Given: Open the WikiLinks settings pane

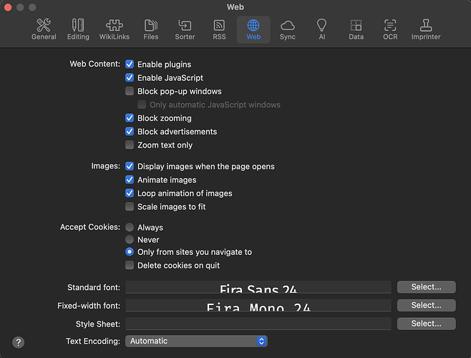Looking at the screenshot, I should [115, 29].
